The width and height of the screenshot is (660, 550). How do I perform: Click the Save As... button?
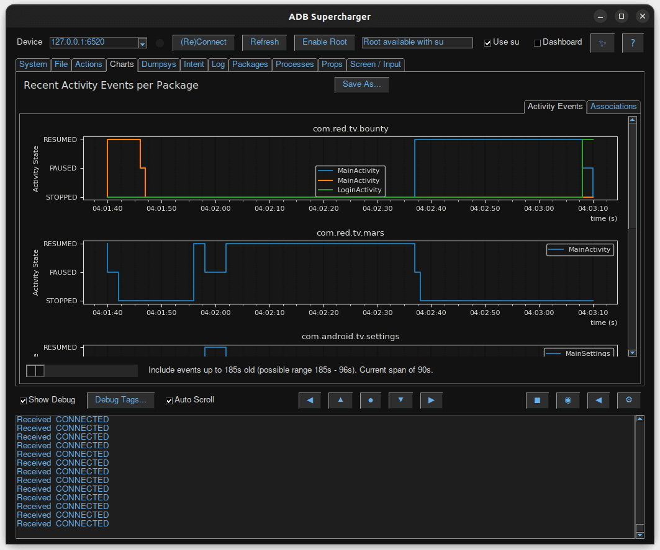click(361, 84)
